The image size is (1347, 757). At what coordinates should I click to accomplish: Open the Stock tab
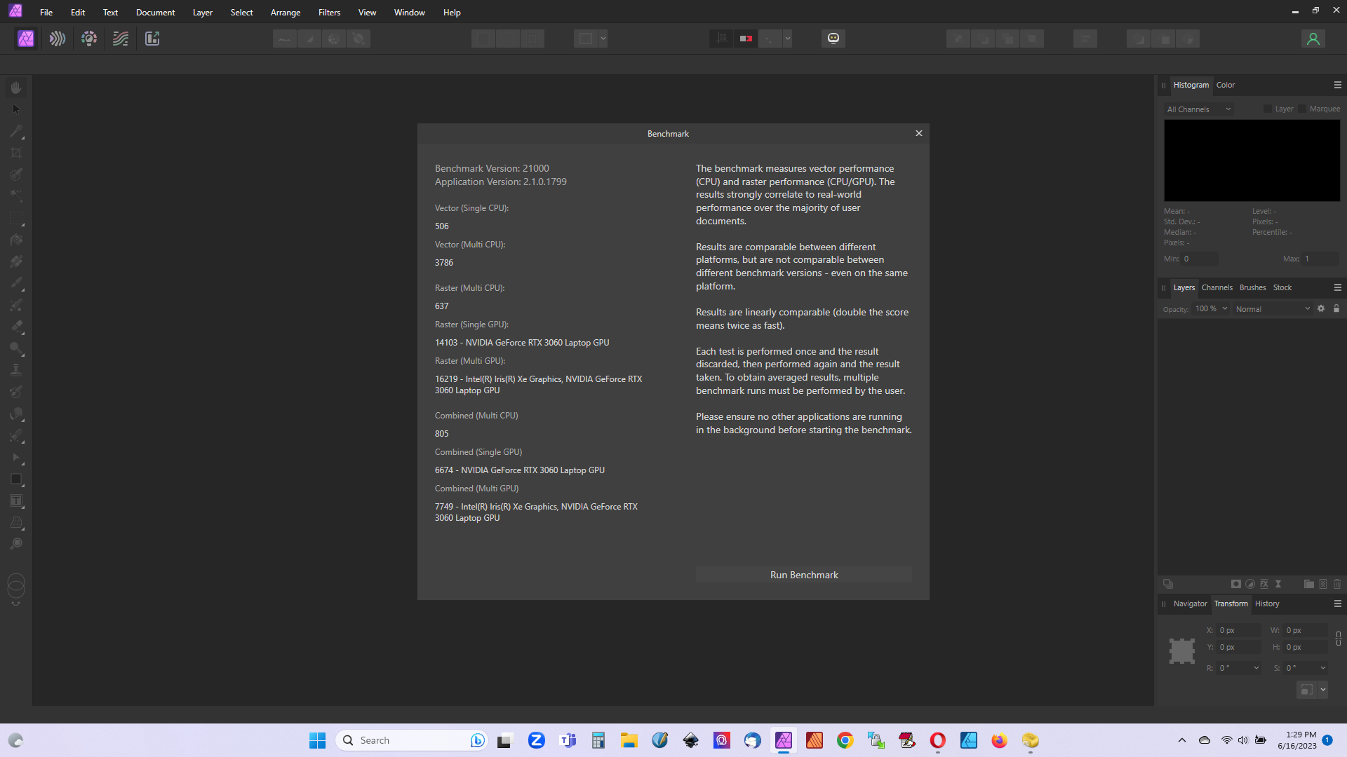point(1282,287)
